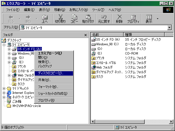Choose 開く(O) in the context menu
The height and width of the screenshot is (131, 175).
coord(54,58)
